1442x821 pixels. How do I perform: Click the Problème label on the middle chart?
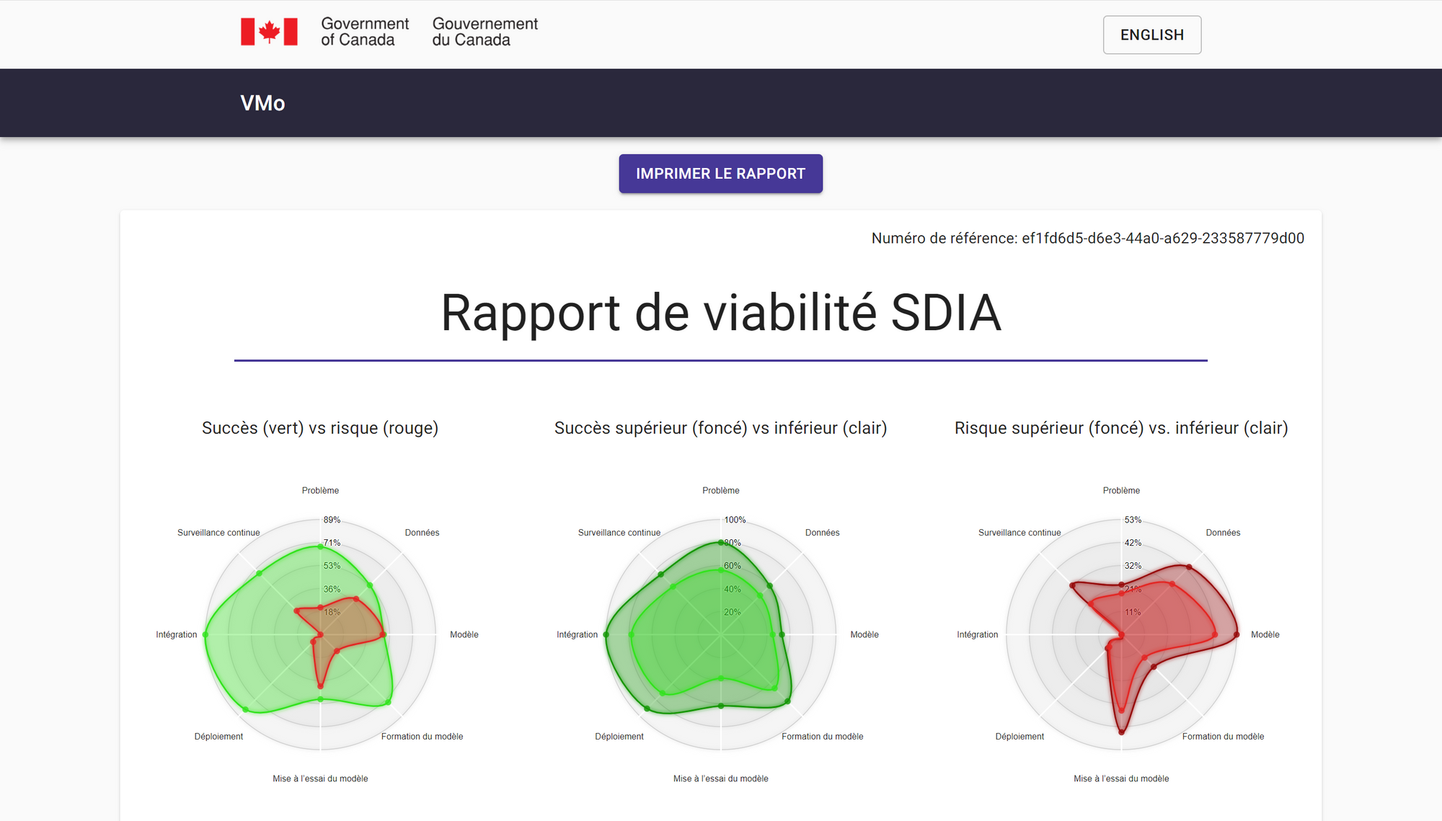coord(721,490)
